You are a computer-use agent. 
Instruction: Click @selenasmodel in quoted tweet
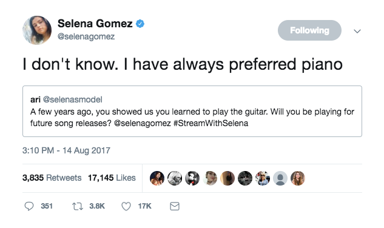pos(72,99)
